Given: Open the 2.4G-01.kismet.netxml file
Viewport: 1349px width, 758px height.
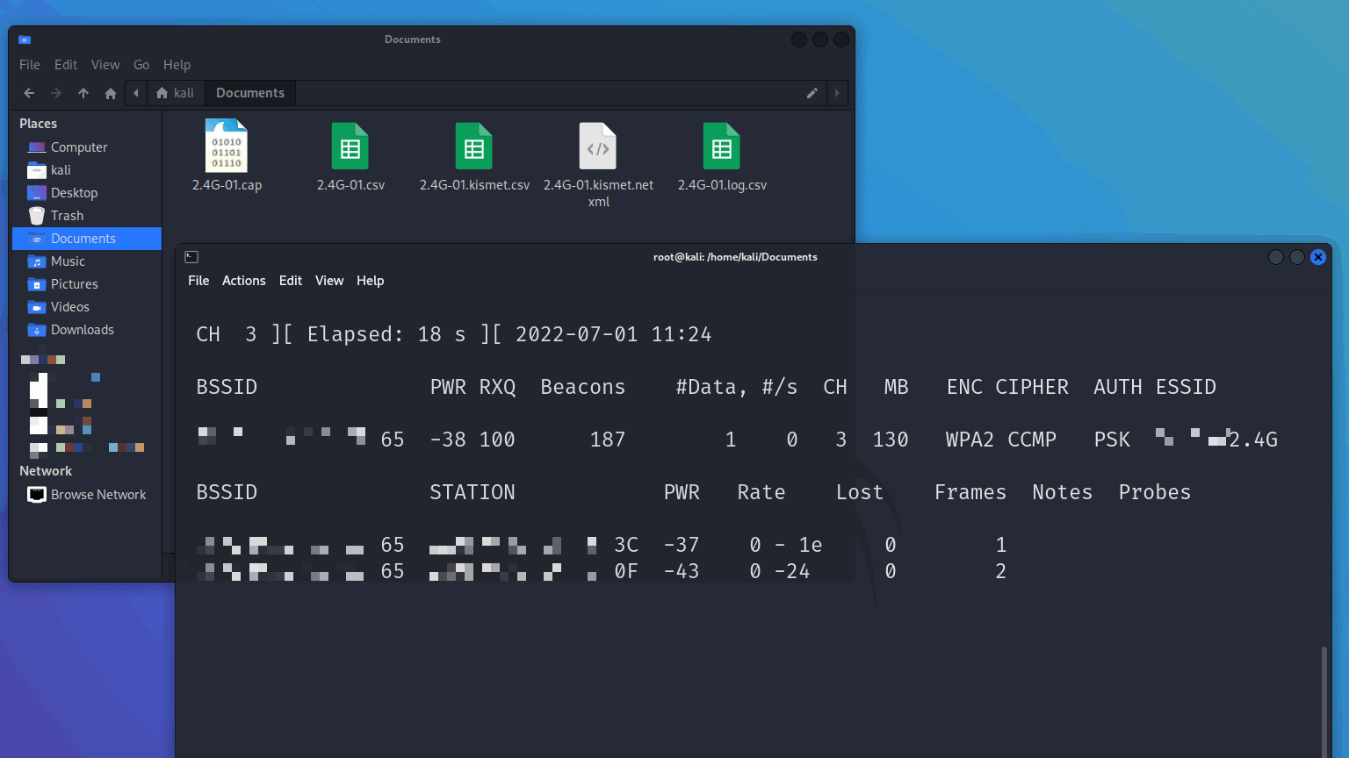Looking at the screenshot, I should tap(598, 147).
